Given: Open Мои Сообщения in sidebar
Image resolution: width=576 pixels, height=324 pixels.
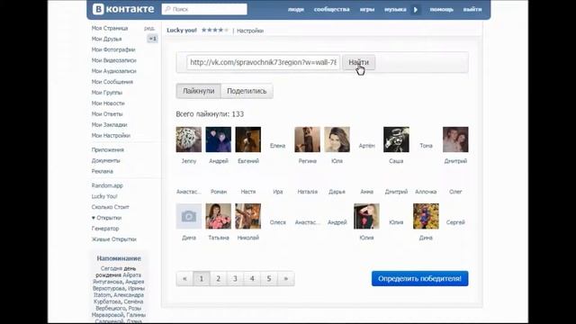Looking at the screenshot, I should coord(112,82).
